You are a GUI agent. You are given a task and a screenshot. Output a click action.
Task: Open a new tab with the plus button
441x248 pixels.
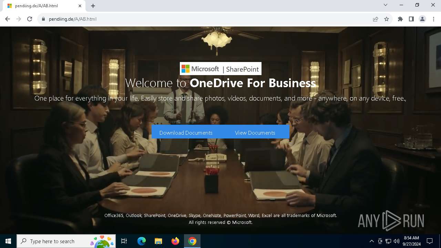point(93,6)
